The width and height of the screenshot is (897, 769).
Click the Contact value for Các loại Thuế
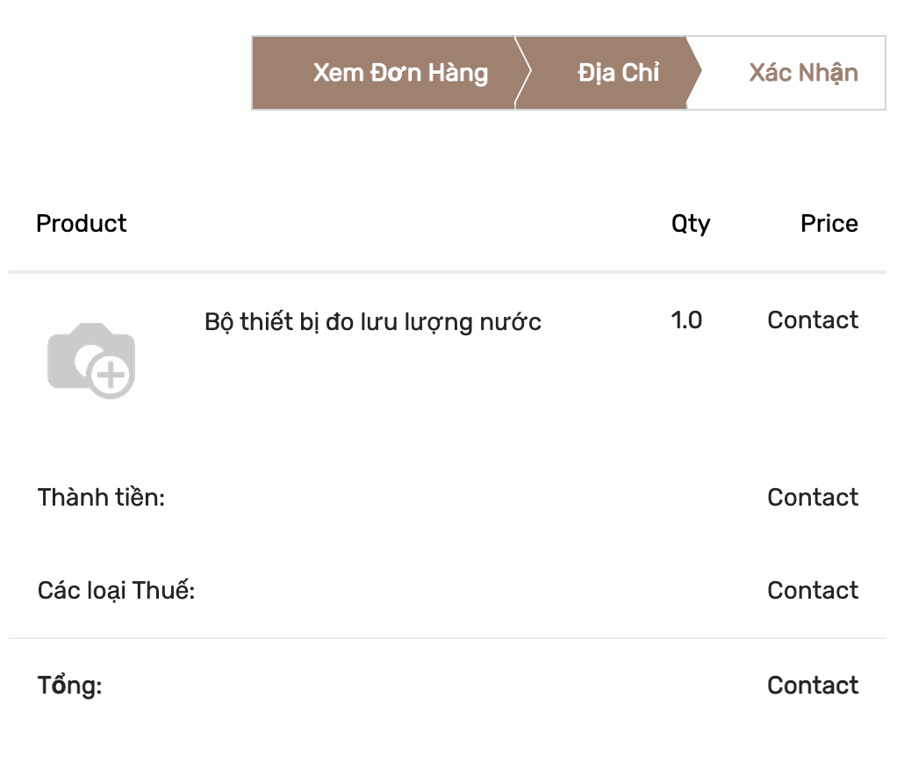coord(813,591)
